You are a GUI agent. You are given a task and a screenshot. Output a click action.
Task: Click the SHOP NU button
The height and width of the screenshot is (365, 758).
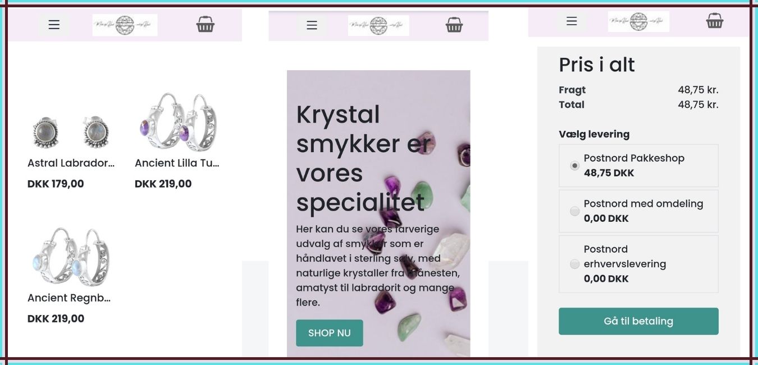pos(330,333)
